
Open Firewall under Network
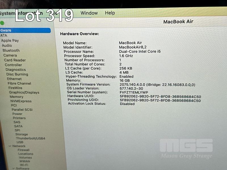[x=24, y=150]
